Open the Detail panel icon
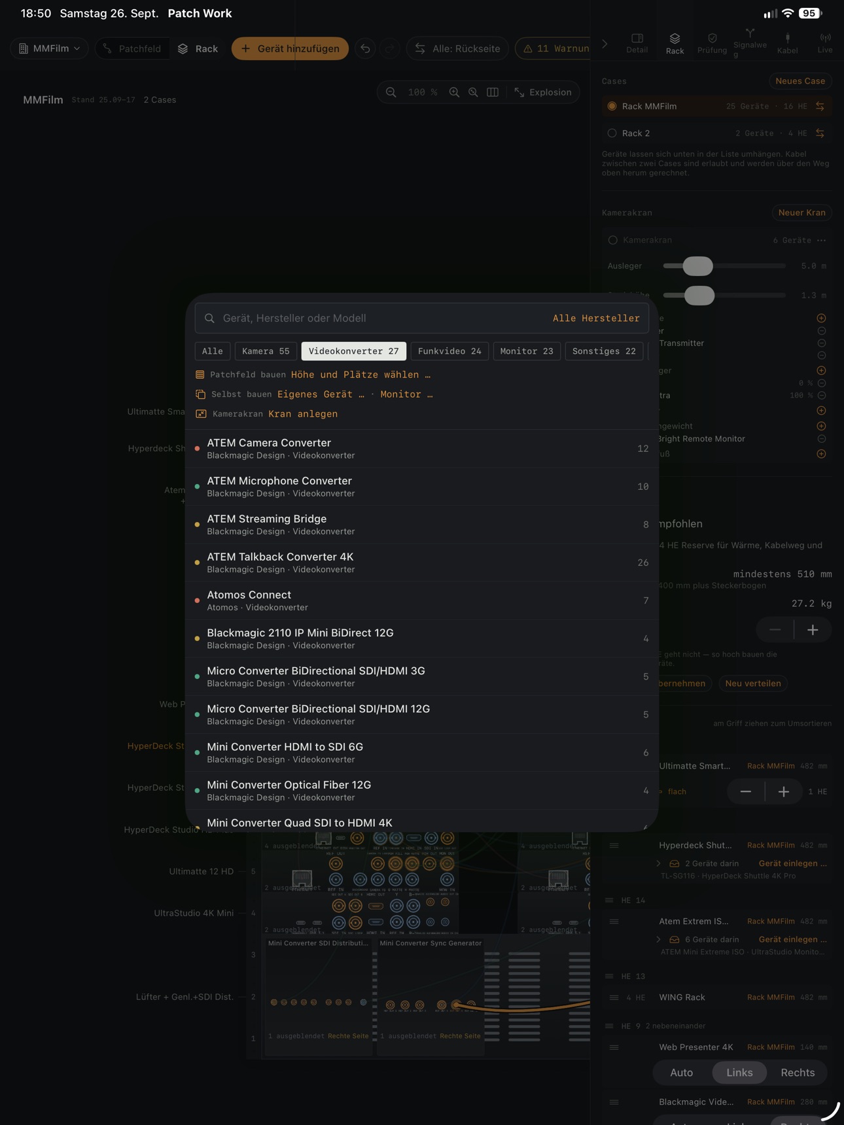844x1125 pixels. 637,43
